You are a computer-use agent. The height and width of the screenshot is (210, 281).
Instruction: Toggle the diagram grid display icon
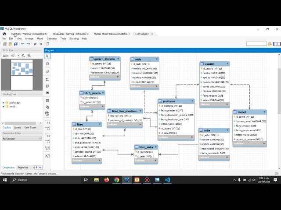tap(35, 44)
